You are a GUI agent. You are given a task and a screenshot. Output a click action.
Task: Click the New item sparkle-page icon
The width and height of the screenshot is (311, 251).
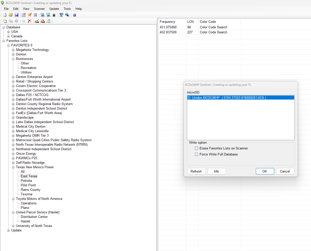pyautogui.click(x=5, y=21)
